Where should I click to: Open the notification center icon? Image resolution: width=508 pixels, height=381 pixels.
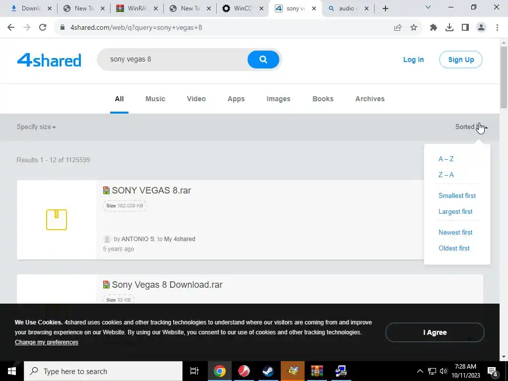click(x=493, y=371)
